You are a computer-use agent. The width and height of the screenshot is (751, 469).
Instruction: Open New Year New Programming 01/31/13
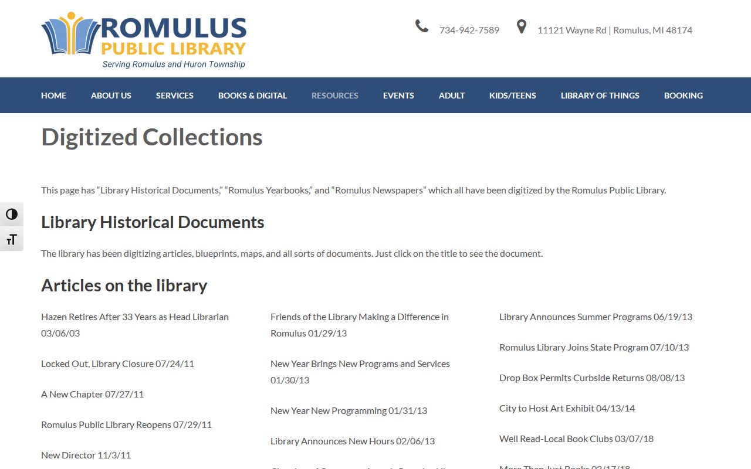(349, 410)
